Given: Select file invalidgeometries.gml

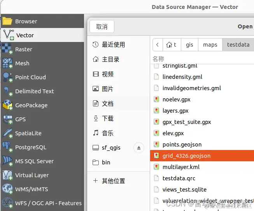Looking at the screenshot, I should coord(202,88).
